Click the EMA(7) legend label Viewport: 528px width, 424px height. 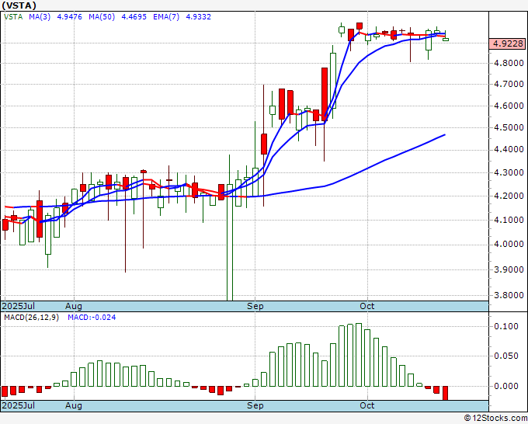pos(166,17)
